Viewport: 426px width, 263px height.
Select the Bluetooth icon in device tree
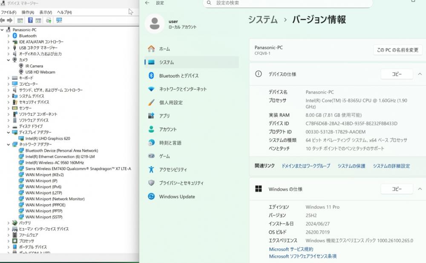(x=15, y=36)
